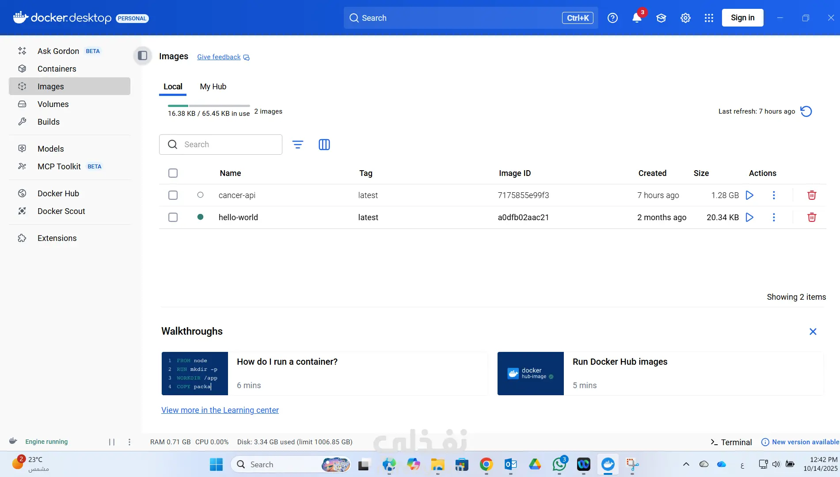
Task: Open the Learning center icon
Action: (x=661, y=18)
